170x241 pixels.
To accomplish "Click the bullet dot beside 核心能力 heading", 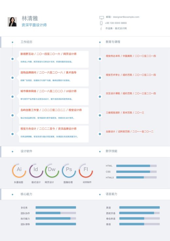I will [12, 194].
